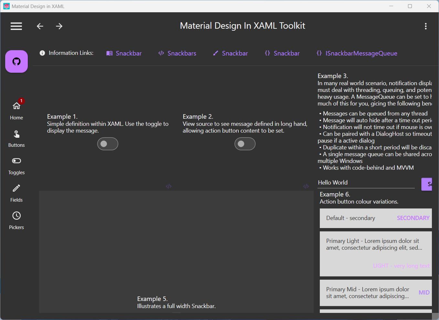The image size is (439, 320).
Task: Toggle the Example 1 snackbar switch
Action: tap(108, 144)
